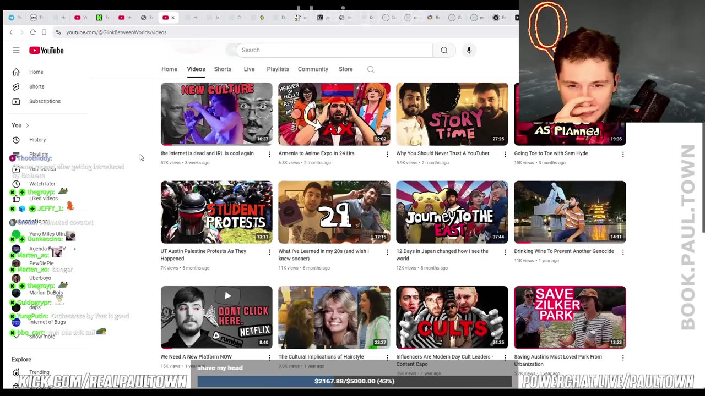Open the Store tab
Screen dimensions: 705x396
click(345, 69)
